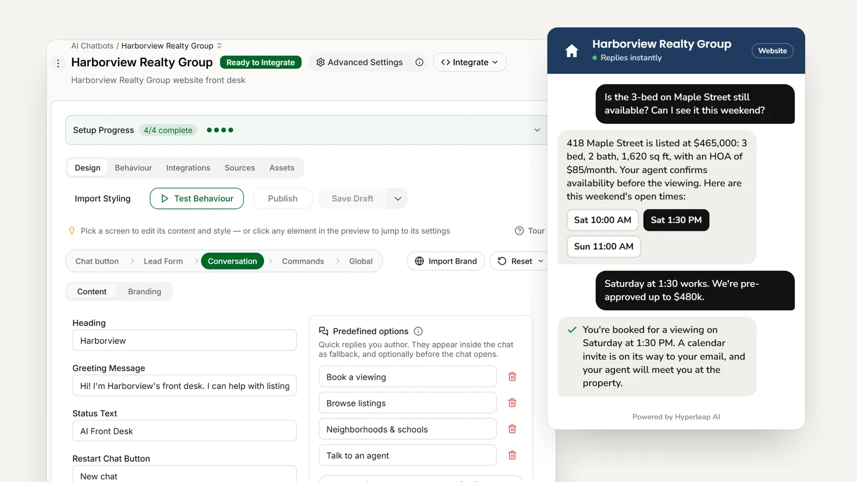Select the Commands screen

tap(303, 261)
